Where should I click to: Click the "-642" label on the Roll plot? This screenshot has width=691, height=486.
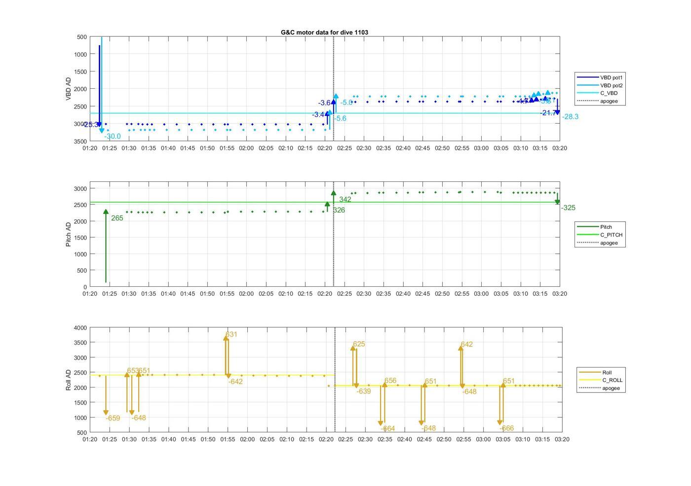click(x=235, y=382)
